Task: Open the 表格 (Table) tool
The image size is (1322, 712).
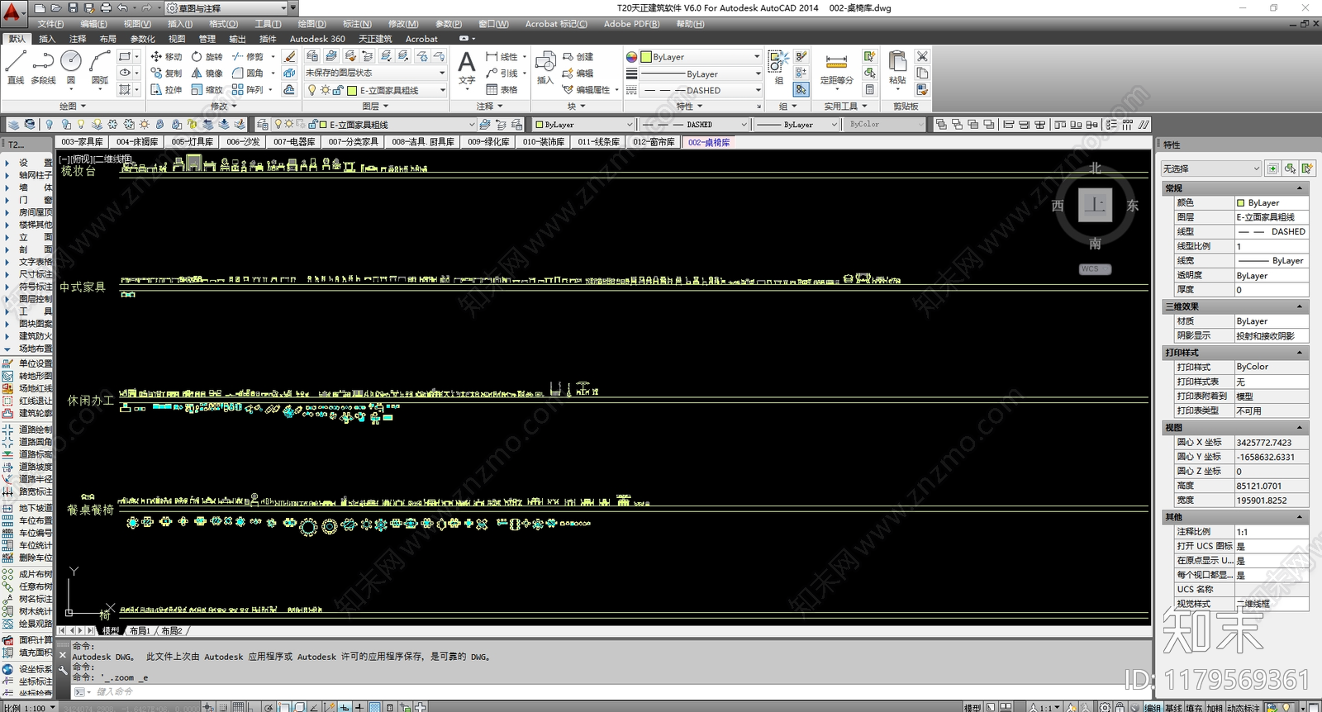Action: (502, 89)
